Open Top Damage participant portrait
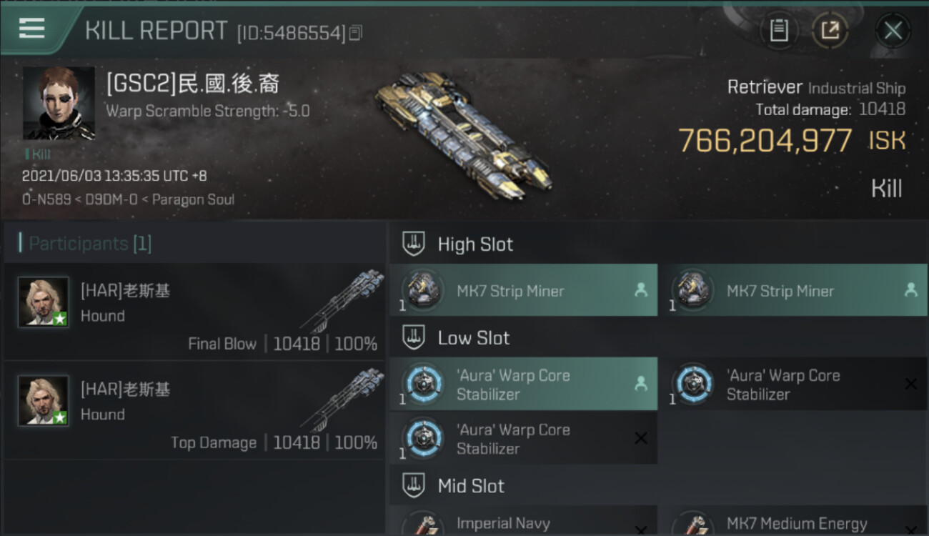Viewport: 929px width, 536px height. tap(44, 401)
